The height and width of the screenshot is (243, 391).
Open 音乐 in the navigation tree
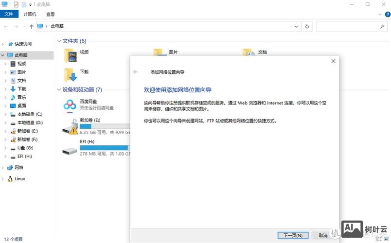[22, 97]
